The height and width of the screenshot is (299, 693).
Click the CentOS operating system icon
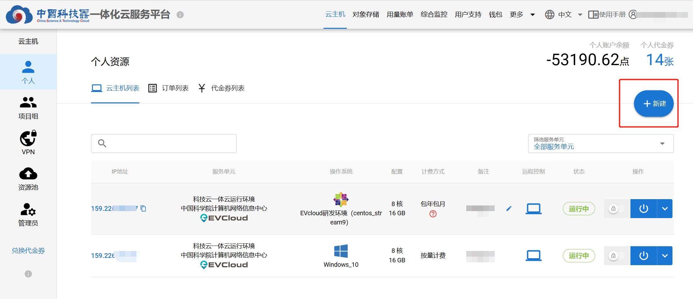coord(341,199)
